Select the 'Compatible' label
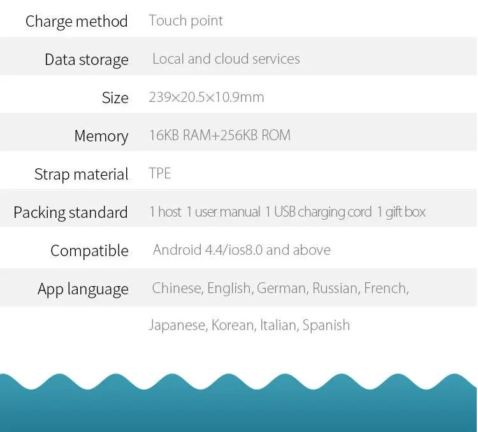 (89, 250)
